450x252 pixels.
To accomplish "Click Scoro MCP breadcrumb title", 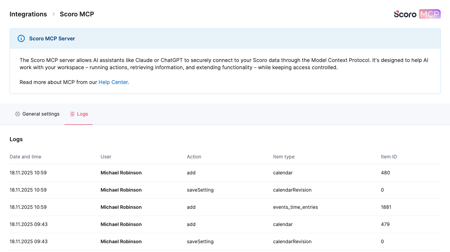I will (x=77, y=14).
